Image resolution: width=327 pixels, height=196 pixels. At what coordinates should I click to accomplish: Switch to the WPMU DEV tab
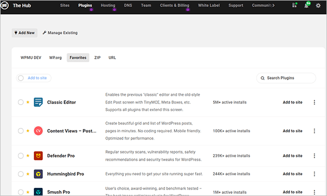(x=31, y=58)
